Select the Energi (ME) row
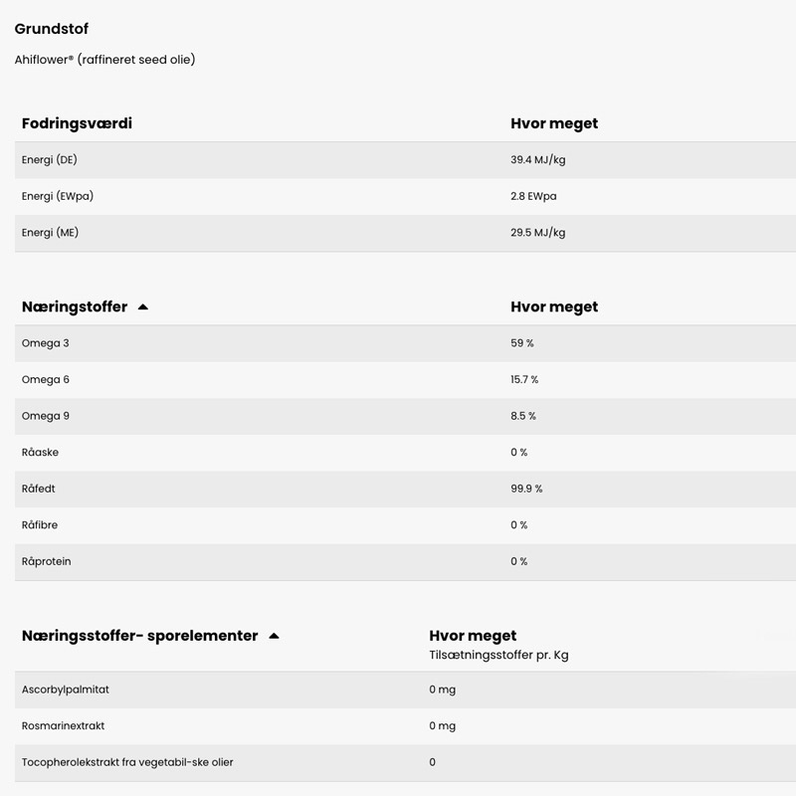This screenshot has width=796, height=796. (405, 233)
